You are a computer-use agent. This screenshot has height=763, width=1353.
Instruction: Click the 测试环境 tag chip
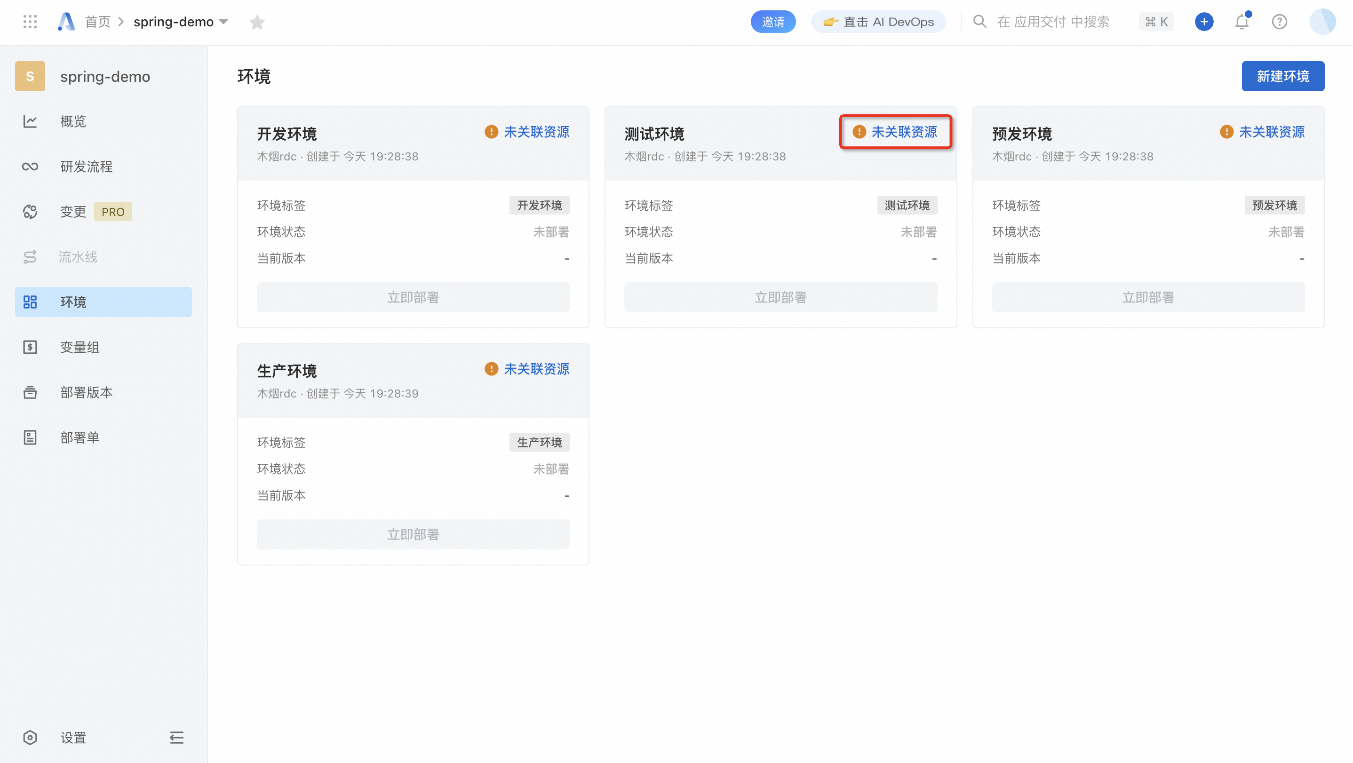pyautogui.click(x=907, y=205)
